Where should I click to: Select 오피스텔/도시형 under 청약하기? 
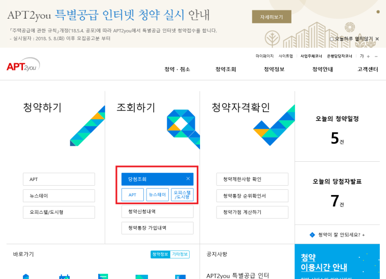click(59, 212)
